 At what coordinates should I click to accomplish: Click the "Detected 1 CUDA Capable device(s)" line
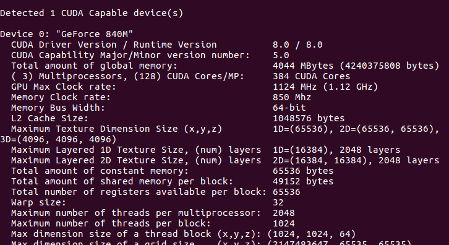click(x=92, y=13)
